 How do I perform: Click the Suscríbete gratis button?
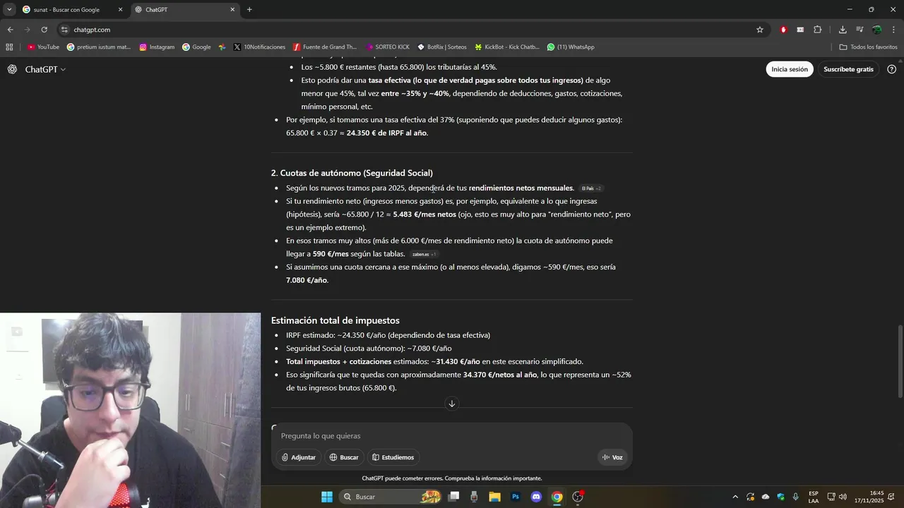point(848,69)
